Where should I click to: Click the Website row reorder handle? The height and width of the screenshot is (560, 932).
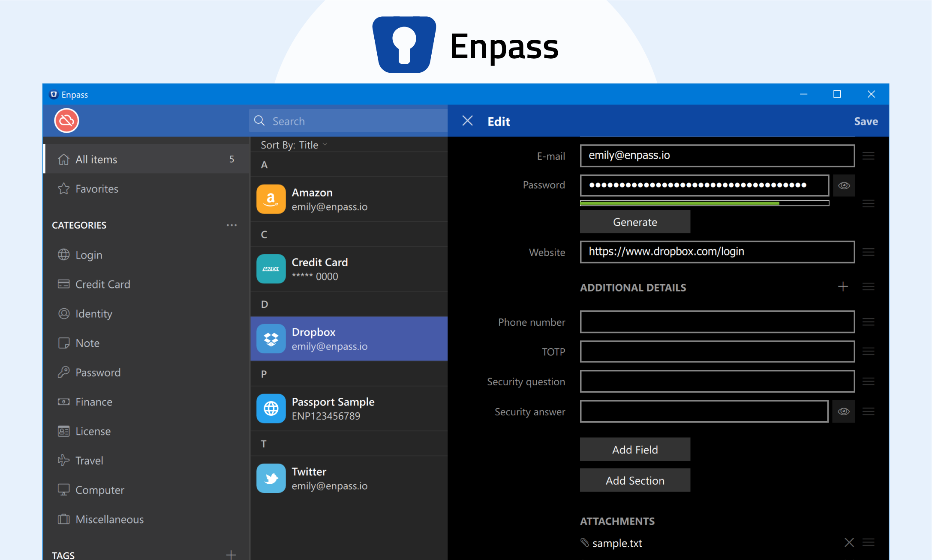click(x=869, y=252)
